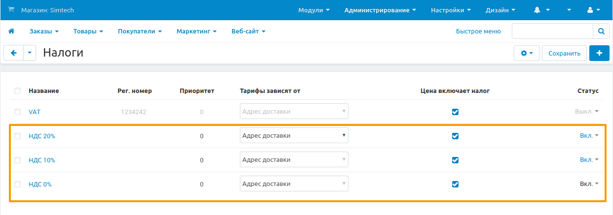Click the back arrow button
The height and width of the screenshot is (215, 613).
[13, 53]
